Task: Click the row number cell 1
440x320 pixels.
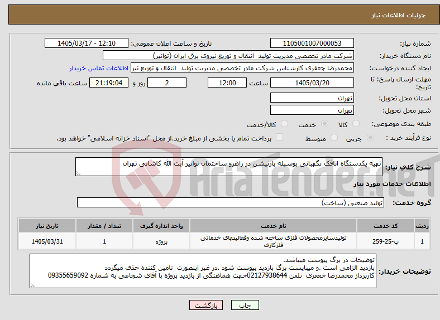Action: click(422, 241)
